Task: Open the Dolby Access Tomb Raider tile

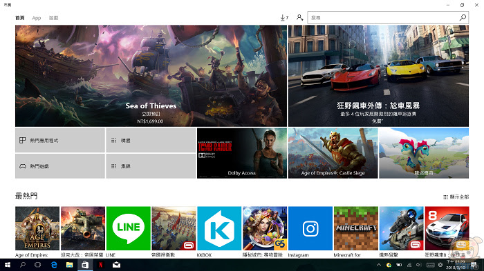Action: click(242, 153)
